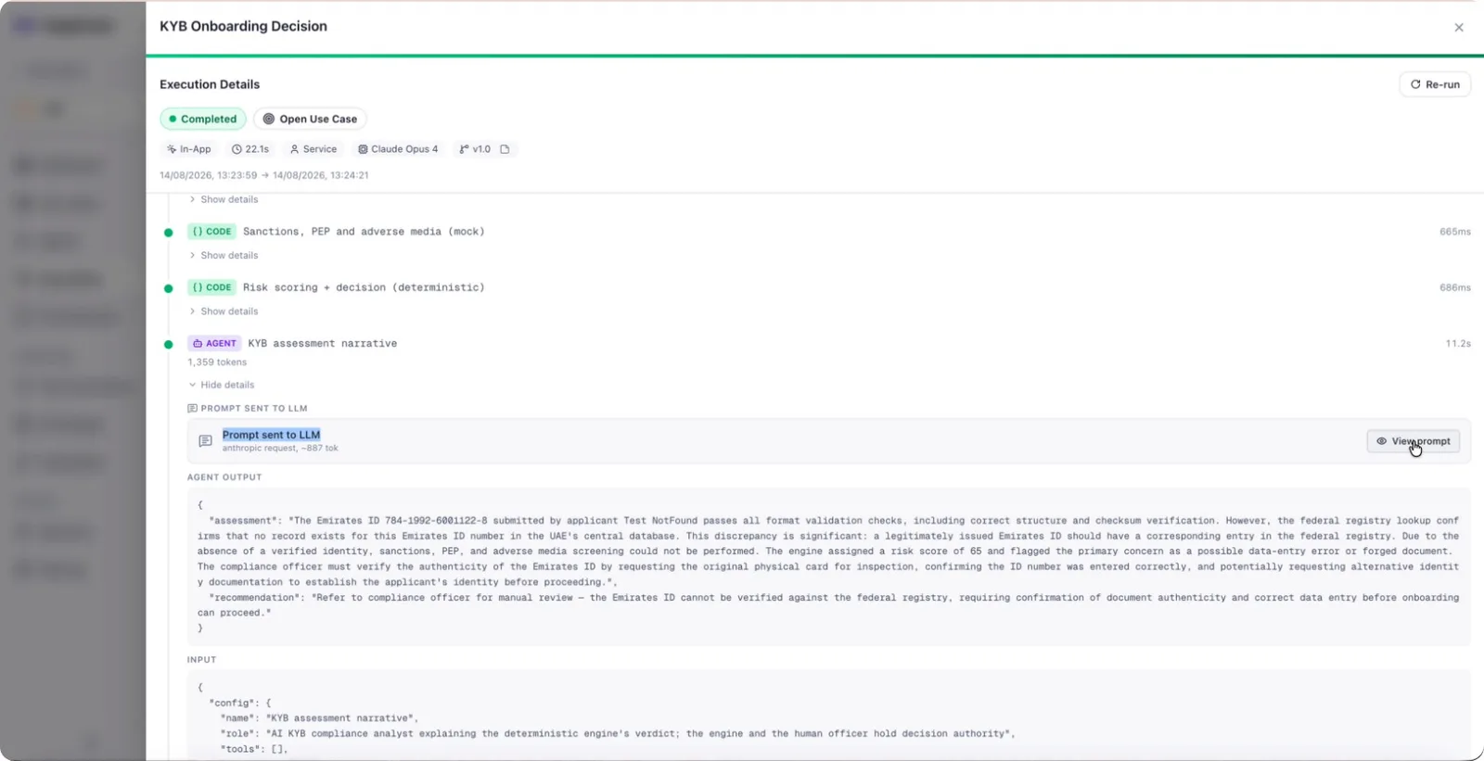Show details for the Risk scoring step
Image resolution: width=1484 pixels, height=761 pixels.
pyautogui.click(x=224, y=311)
